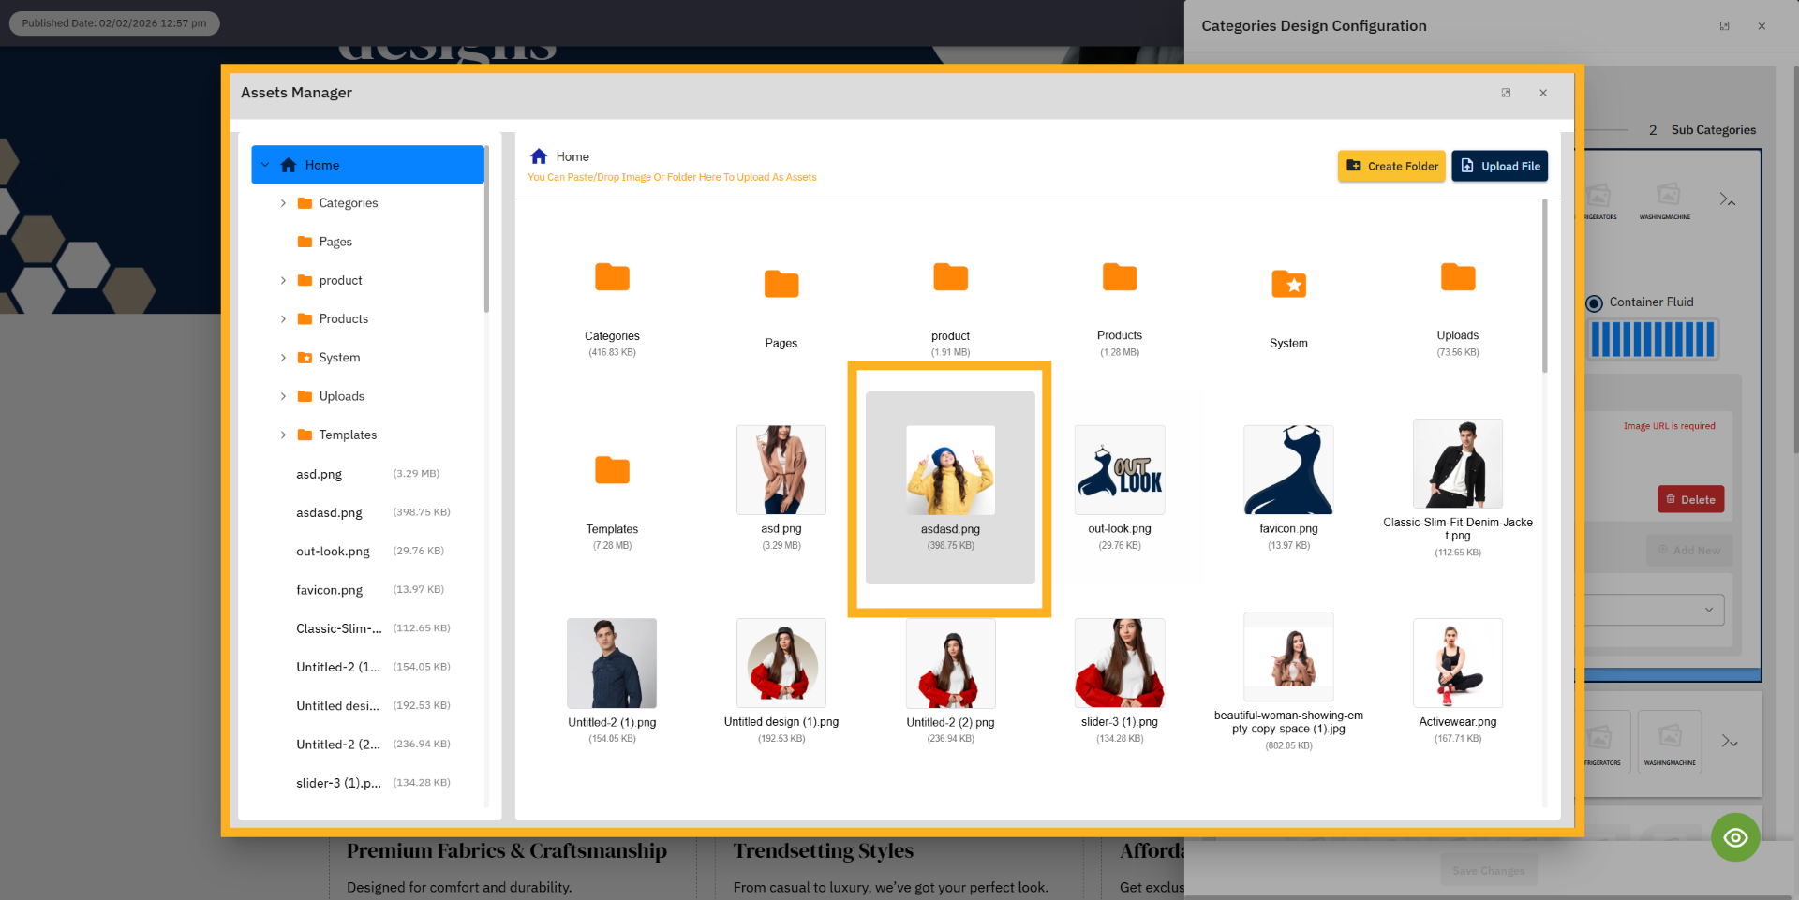Viewport: 1799px width, 900px height.
Task: Switch to the Sub Categories tab
Action: [1714, 130]
